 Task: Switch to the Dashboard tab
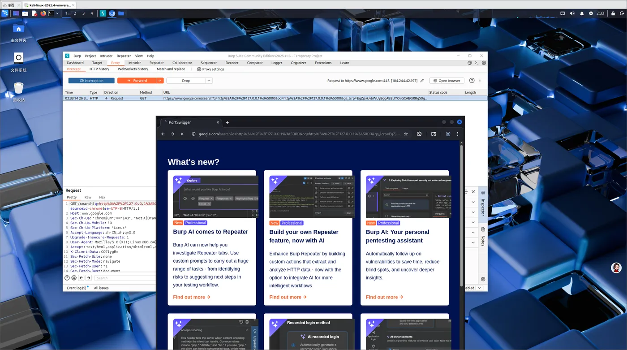(x=75, y=63)
